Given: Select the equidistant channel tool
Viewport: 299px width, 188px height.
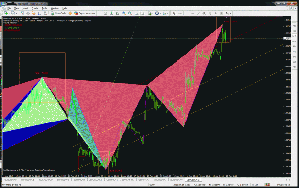Looking at the screenshot, I should (204, 13).
